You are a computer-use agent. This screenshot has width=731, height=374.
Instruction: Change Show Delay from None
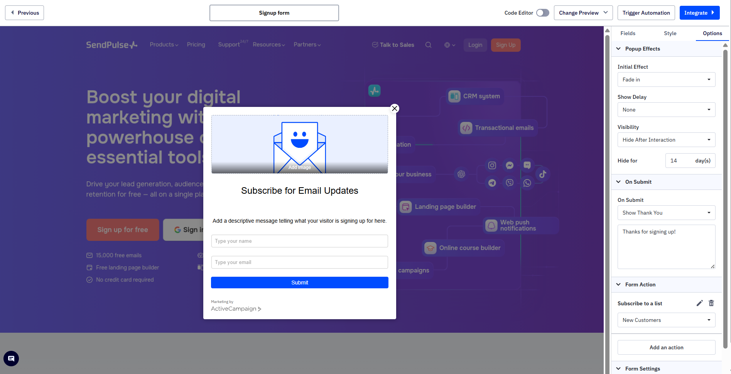point(666,110)
